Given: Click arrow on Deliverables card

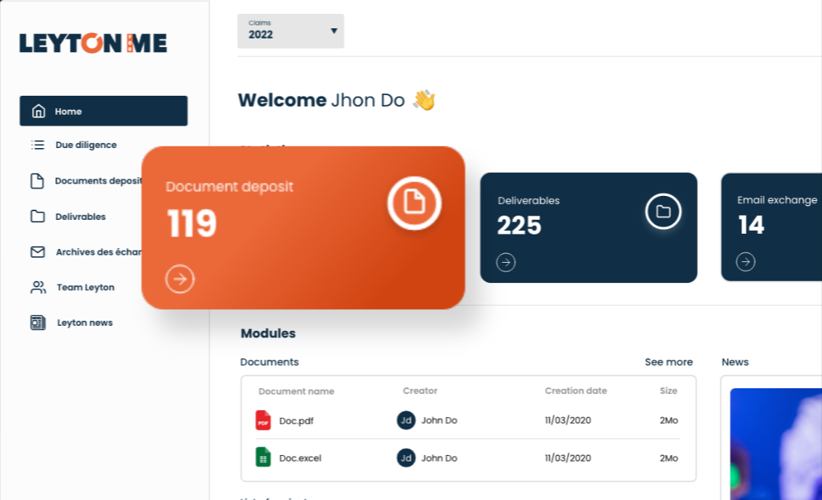Looking at the screenshot, I should [506, 262].
